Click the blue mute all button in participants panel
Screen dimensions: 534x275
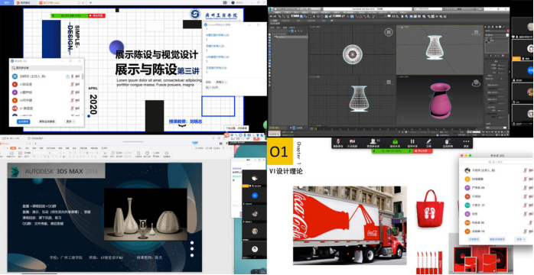(x=23, y=121)
